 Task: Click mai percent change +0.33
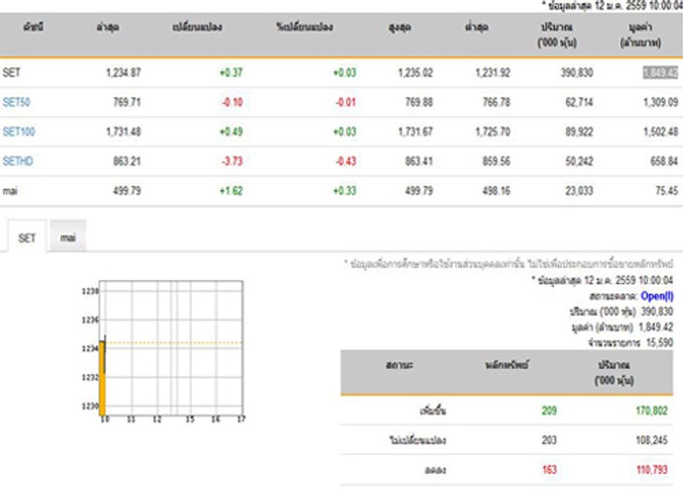coord(344,191)
